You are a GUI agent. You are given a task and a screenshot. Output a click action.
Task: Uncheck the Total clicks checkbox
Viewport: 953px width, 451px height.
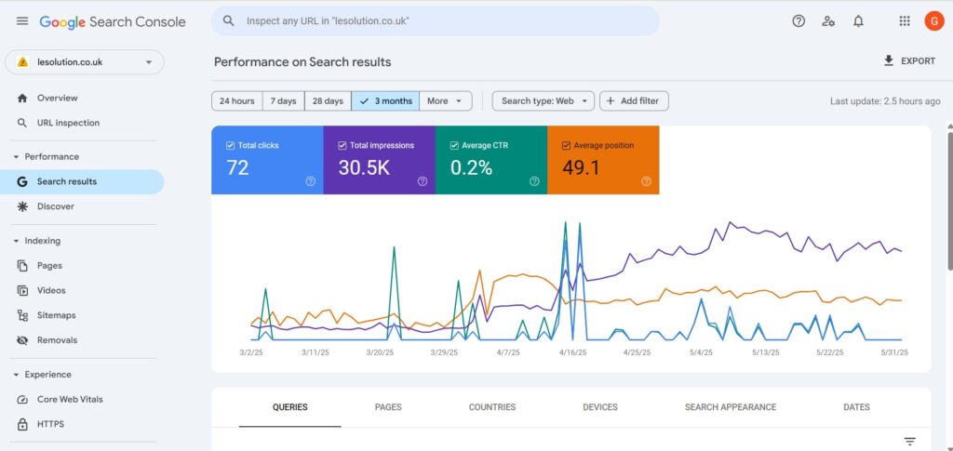(x=230, y=146)
